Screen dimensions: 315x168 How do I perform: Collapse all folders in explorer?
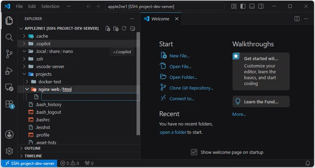(x=132, y=28)
